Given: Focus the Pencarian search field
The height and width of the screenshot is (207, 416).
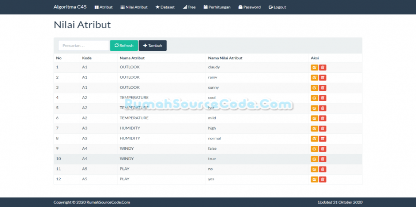Looking at the screenshot, I should (x=84, y=45).
